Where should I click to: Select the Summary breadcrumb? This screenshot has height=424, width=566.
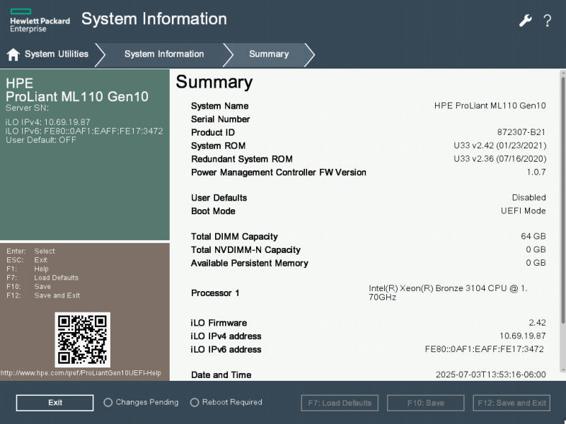click(269, 54)
